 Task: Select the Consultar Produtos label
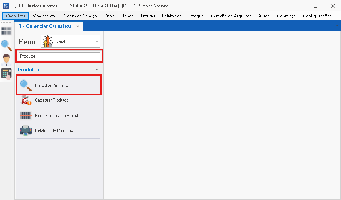coord(51,85)
